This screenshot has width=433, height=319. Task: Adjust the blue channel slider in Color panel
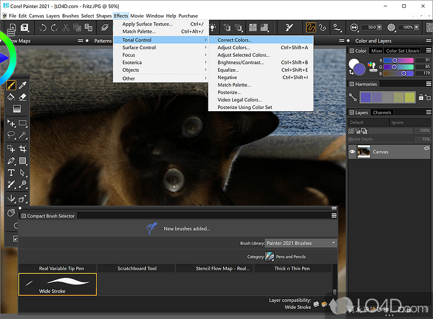[404, 73]
